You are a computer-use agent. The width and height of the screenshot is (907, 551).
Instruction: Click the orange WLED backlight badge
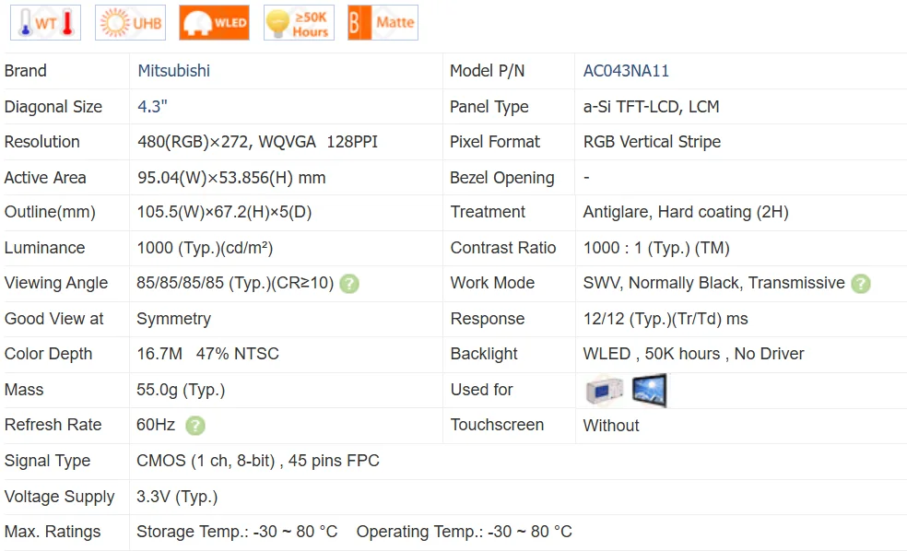tap(214, 22)
